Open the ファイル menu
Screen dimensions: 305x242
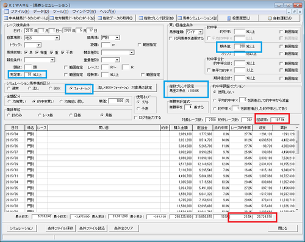pos(20,12)
